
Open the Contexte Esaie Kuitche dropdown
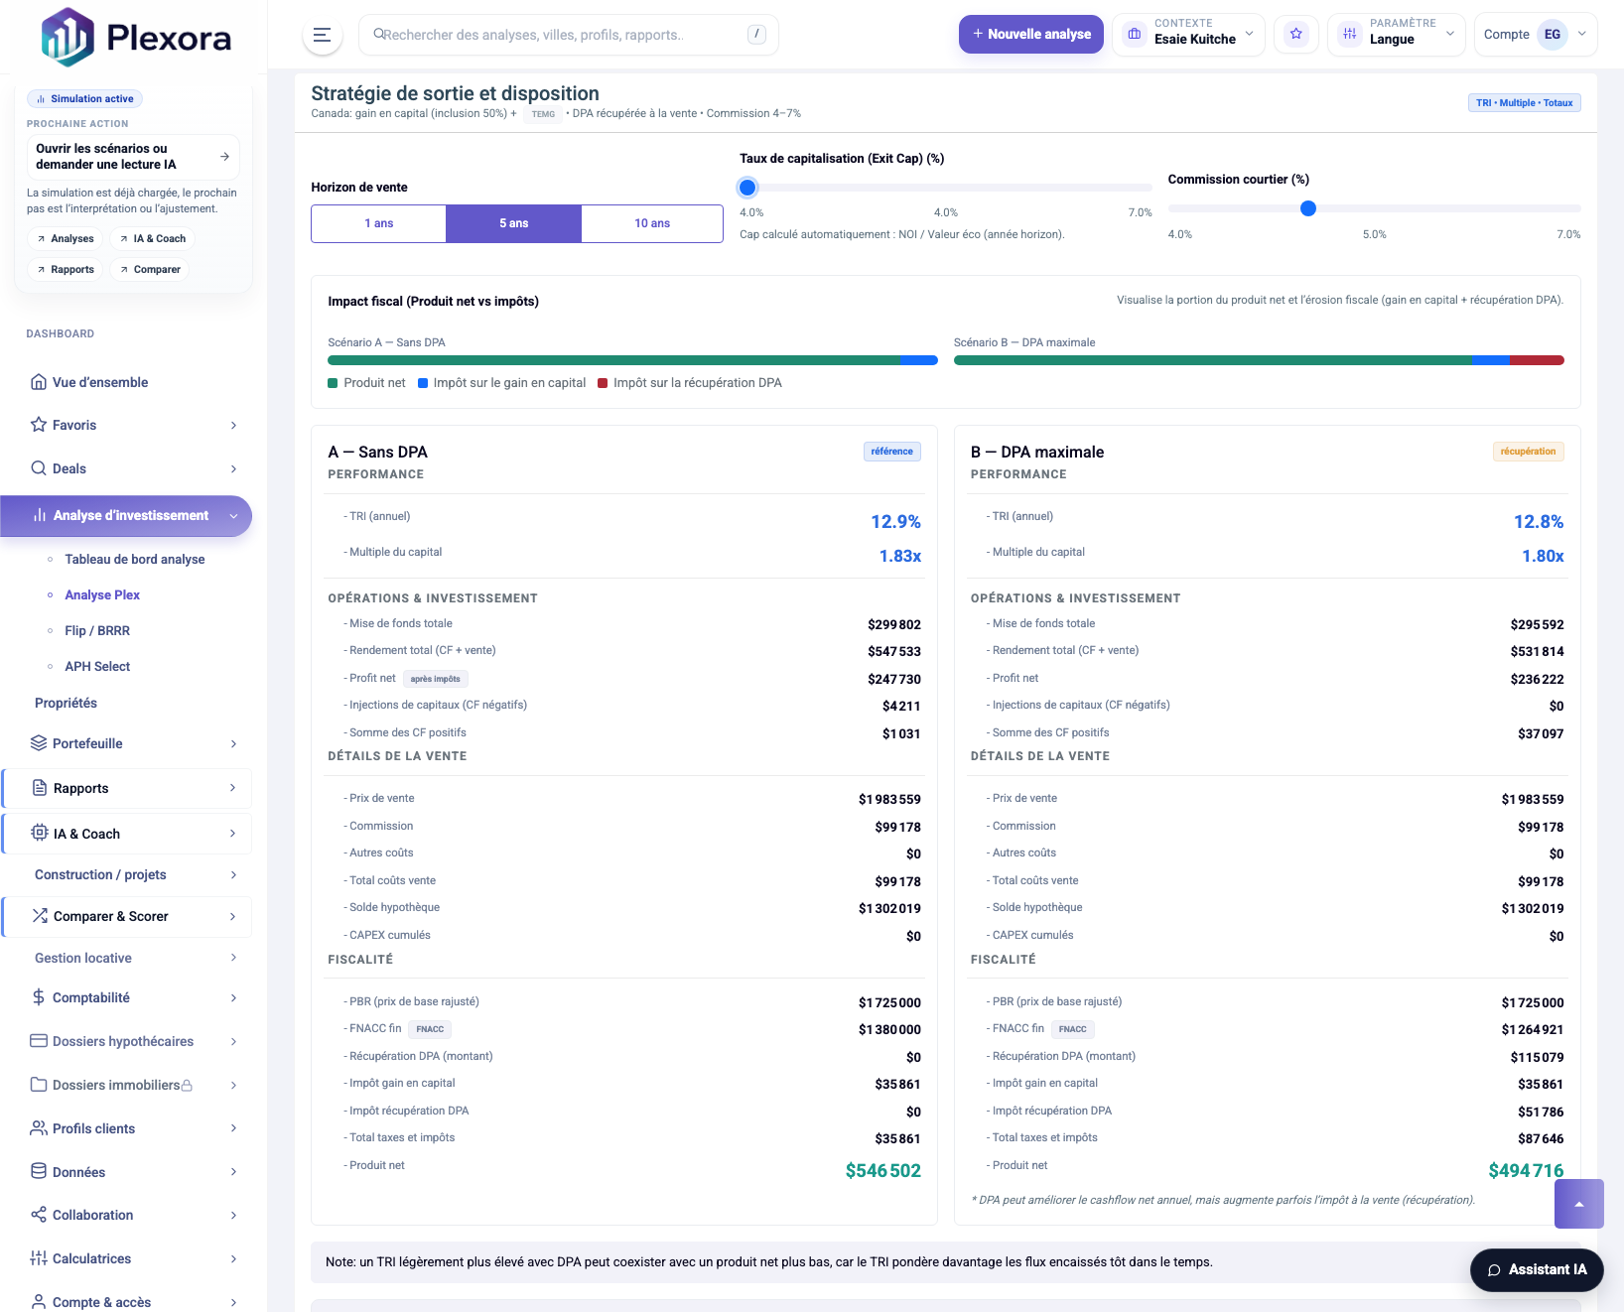(x=1188, y=35)
